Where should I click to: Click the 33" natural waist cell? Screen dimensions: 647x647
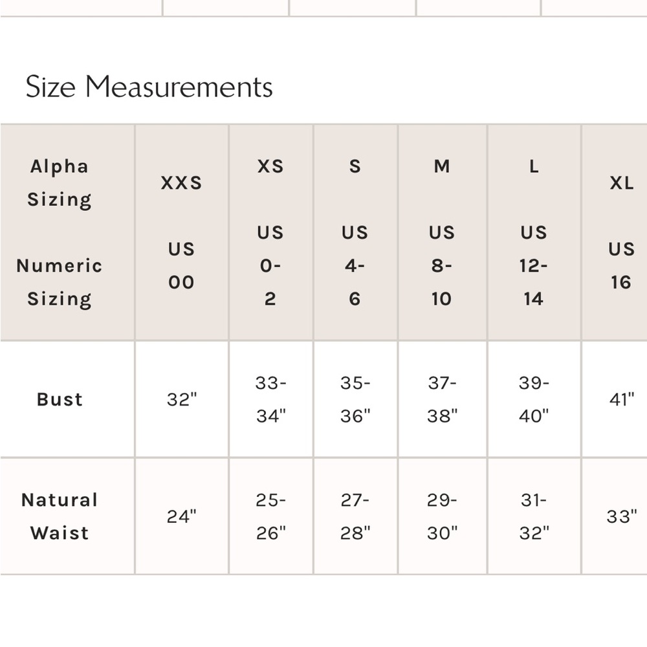[615, 516]
